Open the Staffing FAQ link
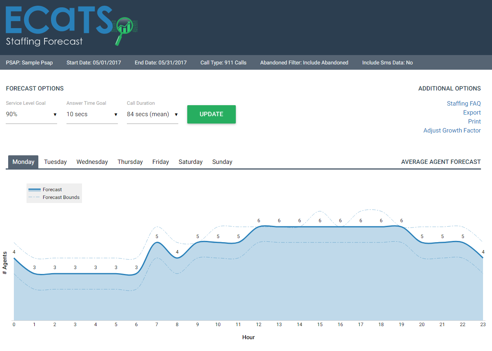492x351 pixels. coord(464,104)
